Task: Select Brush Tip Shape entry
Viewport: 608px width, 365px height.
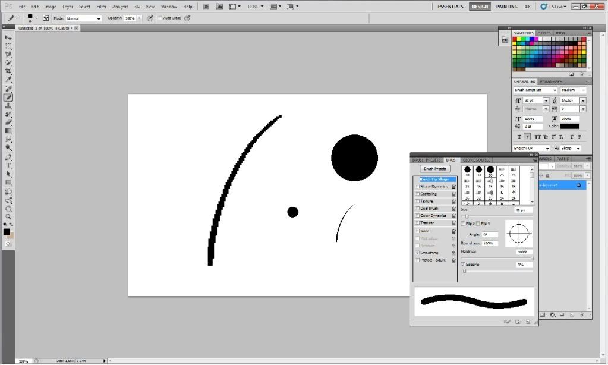Action: click(x=434, y=179)
